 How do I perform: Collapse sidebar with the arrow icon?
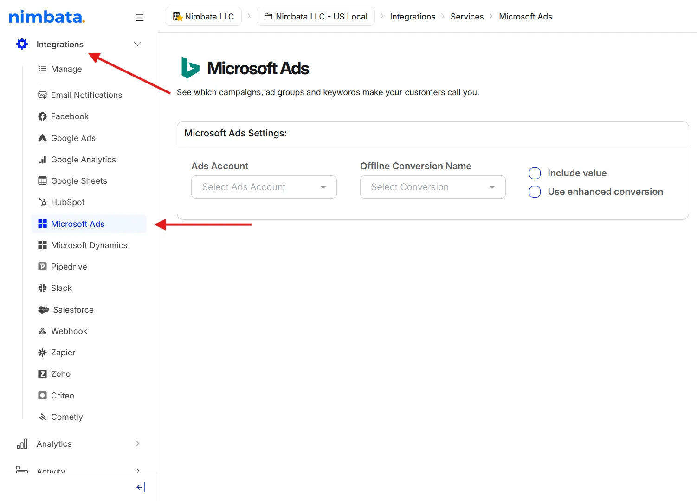pos(141,487)
